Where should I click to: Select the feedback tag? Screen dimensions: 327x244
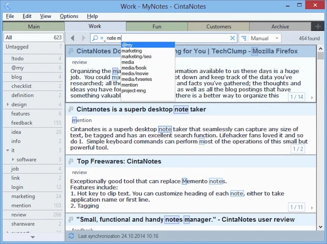34,123
